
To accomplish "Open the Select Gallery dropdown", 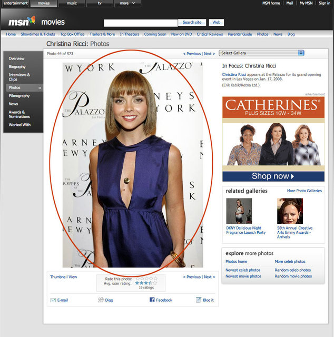I will click(x=262, y=53).
